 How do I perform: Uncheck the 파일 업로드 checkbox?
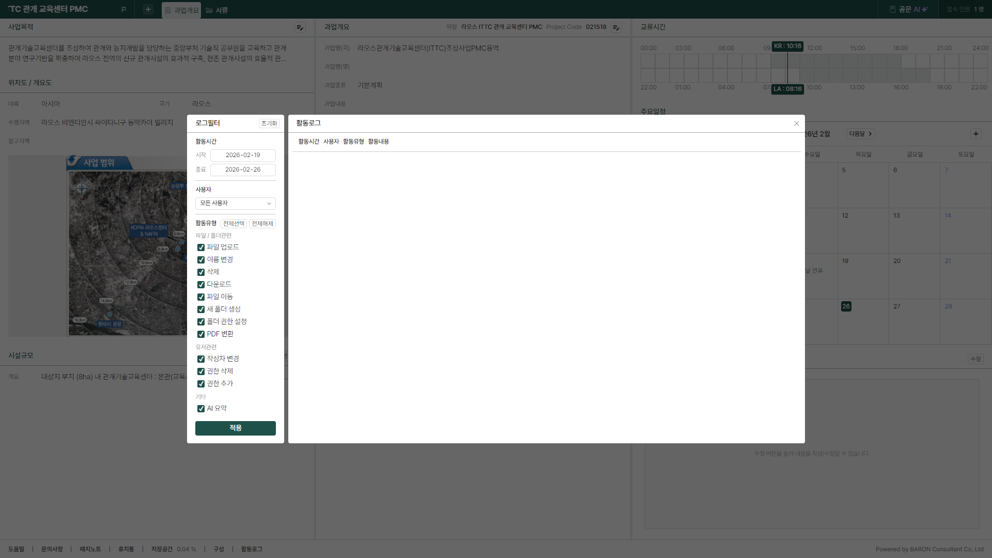click(201, 247)
